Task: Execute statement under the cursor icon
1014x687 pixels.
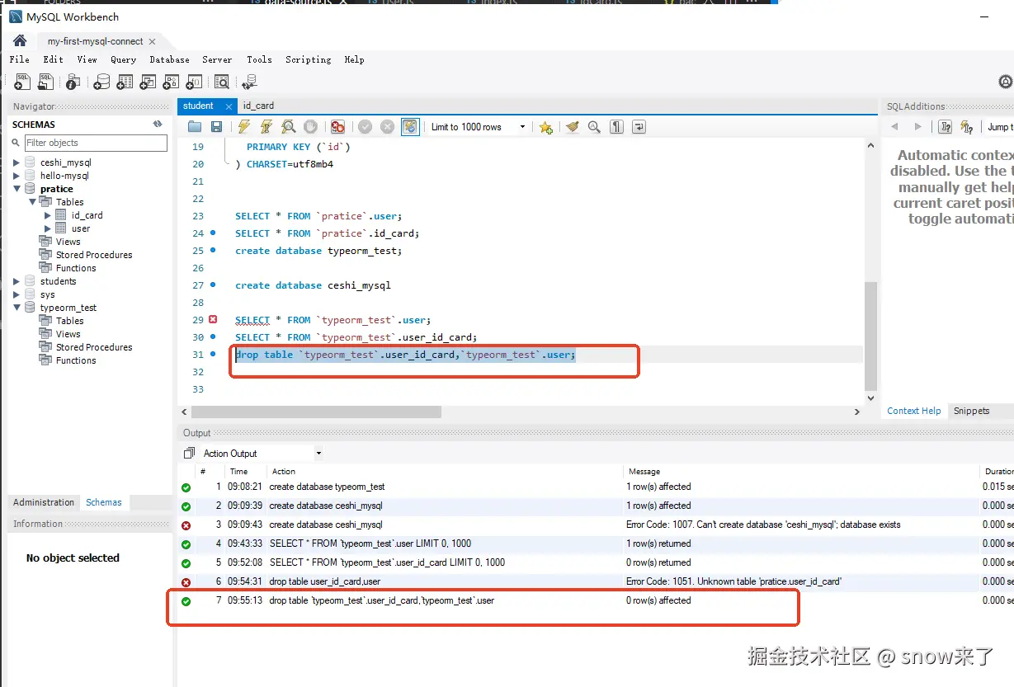Action: (x=266, y=126)
